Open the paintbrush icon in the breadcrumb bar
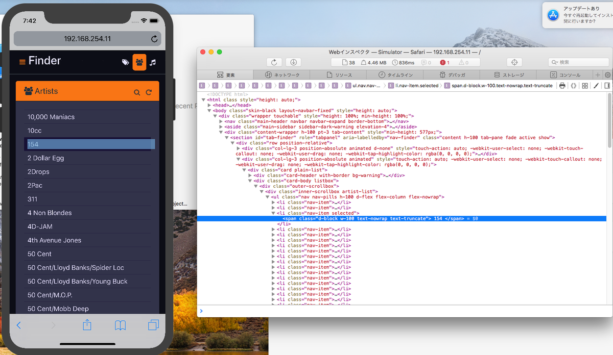The height and width of the screenshot is (355, 613). 596,86
